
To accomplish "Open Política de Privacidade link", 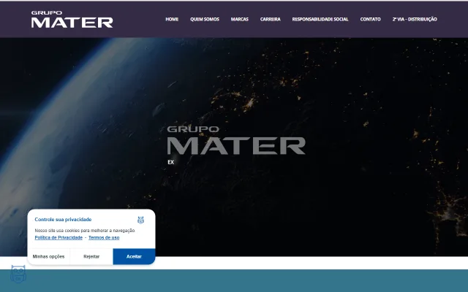I will 58,237.
